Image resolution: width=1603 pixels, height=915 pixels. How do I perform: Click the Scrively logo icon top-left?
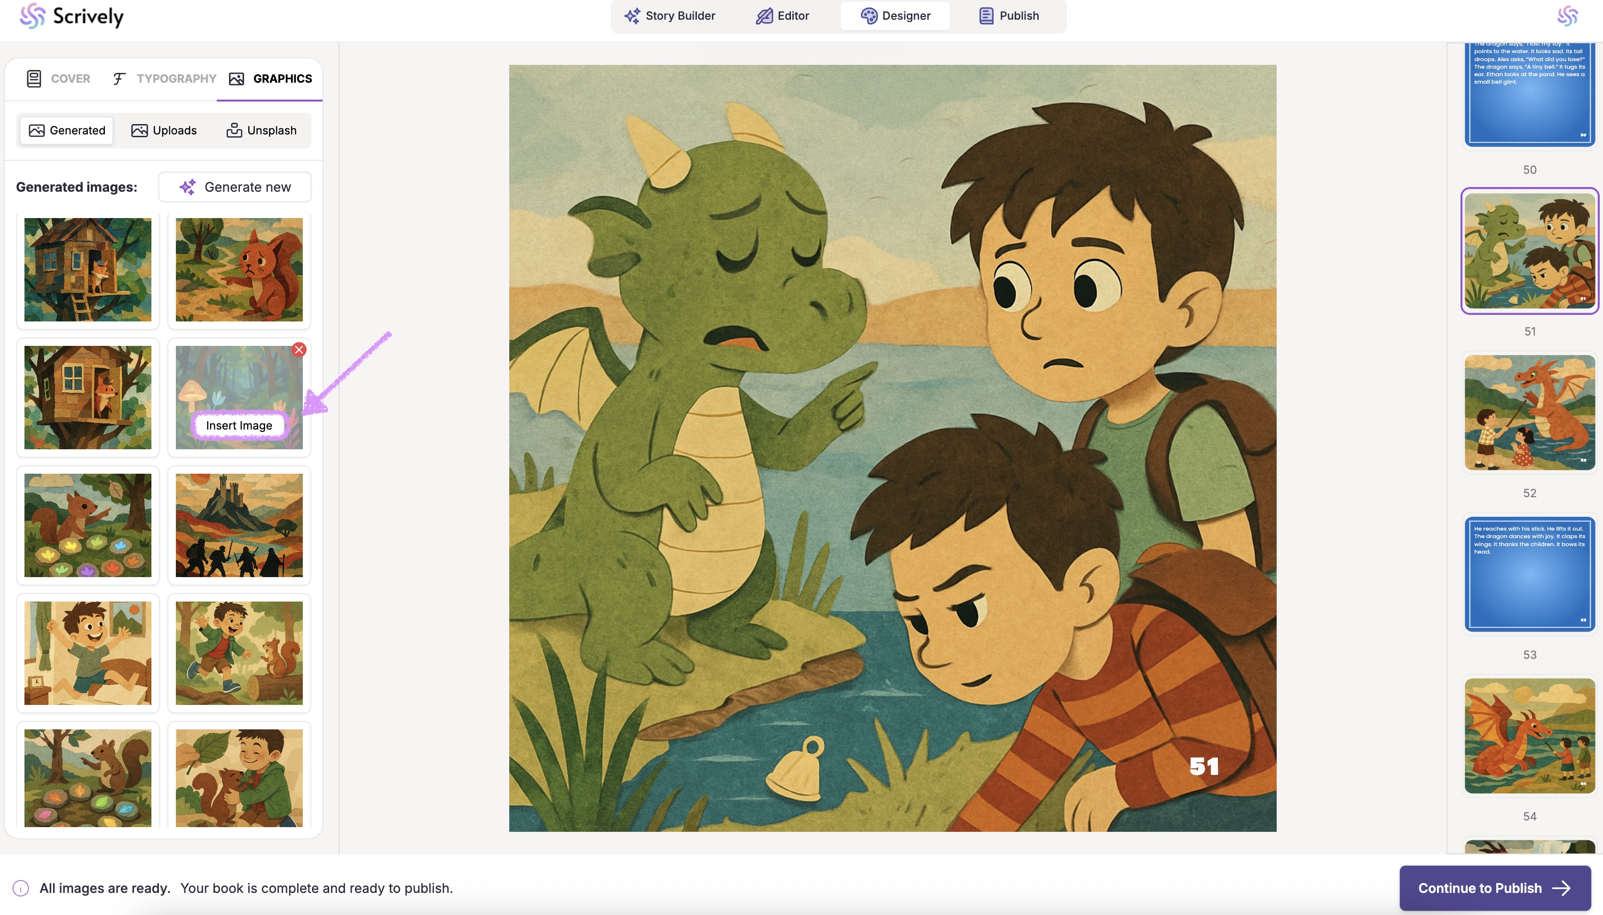tap(32, 16)
